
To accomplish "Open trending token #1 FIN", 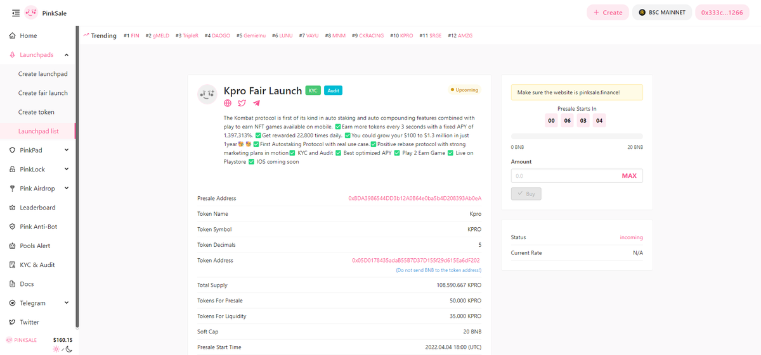I will (x=131, y=35).
